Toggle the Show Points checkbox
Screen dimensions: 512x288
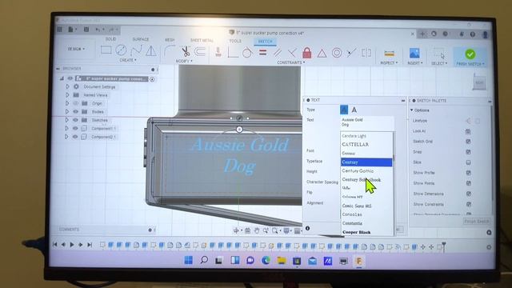tap(469, 183)
